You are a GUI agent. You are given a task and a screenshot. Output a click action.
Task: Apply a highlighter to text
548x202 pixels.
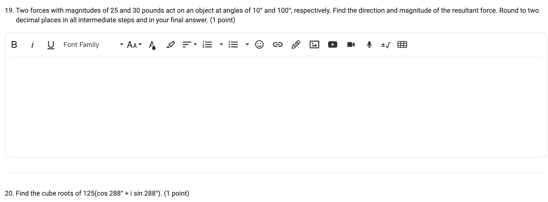pos(171,45)
